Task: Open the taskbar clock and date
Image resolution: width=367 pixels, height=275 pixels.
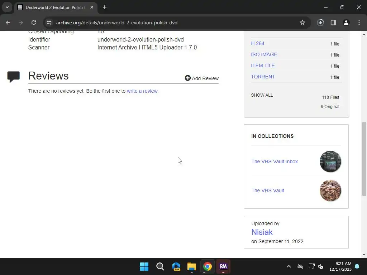Action: (x=340, y=266)
